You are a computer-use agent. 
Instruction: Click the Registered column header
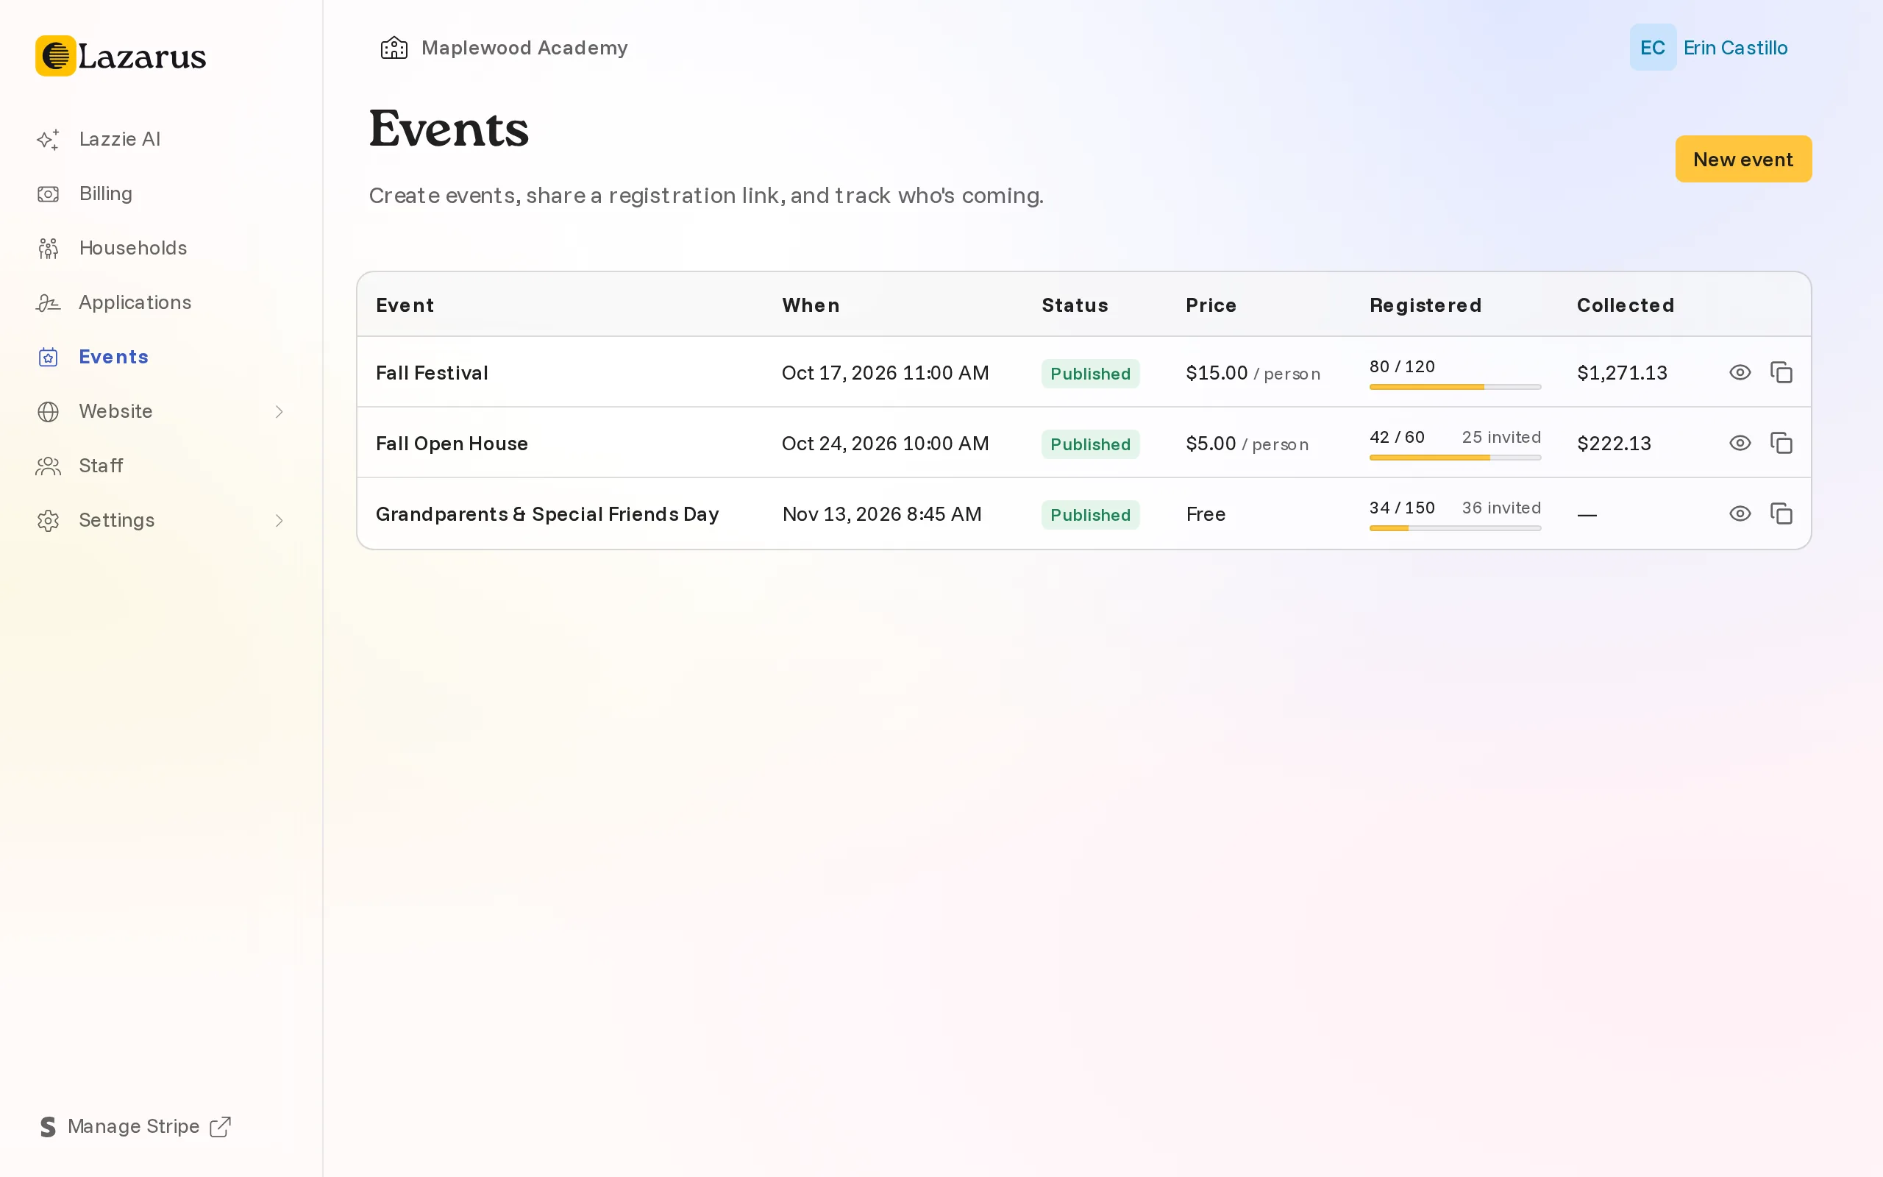coord(1425,306)
